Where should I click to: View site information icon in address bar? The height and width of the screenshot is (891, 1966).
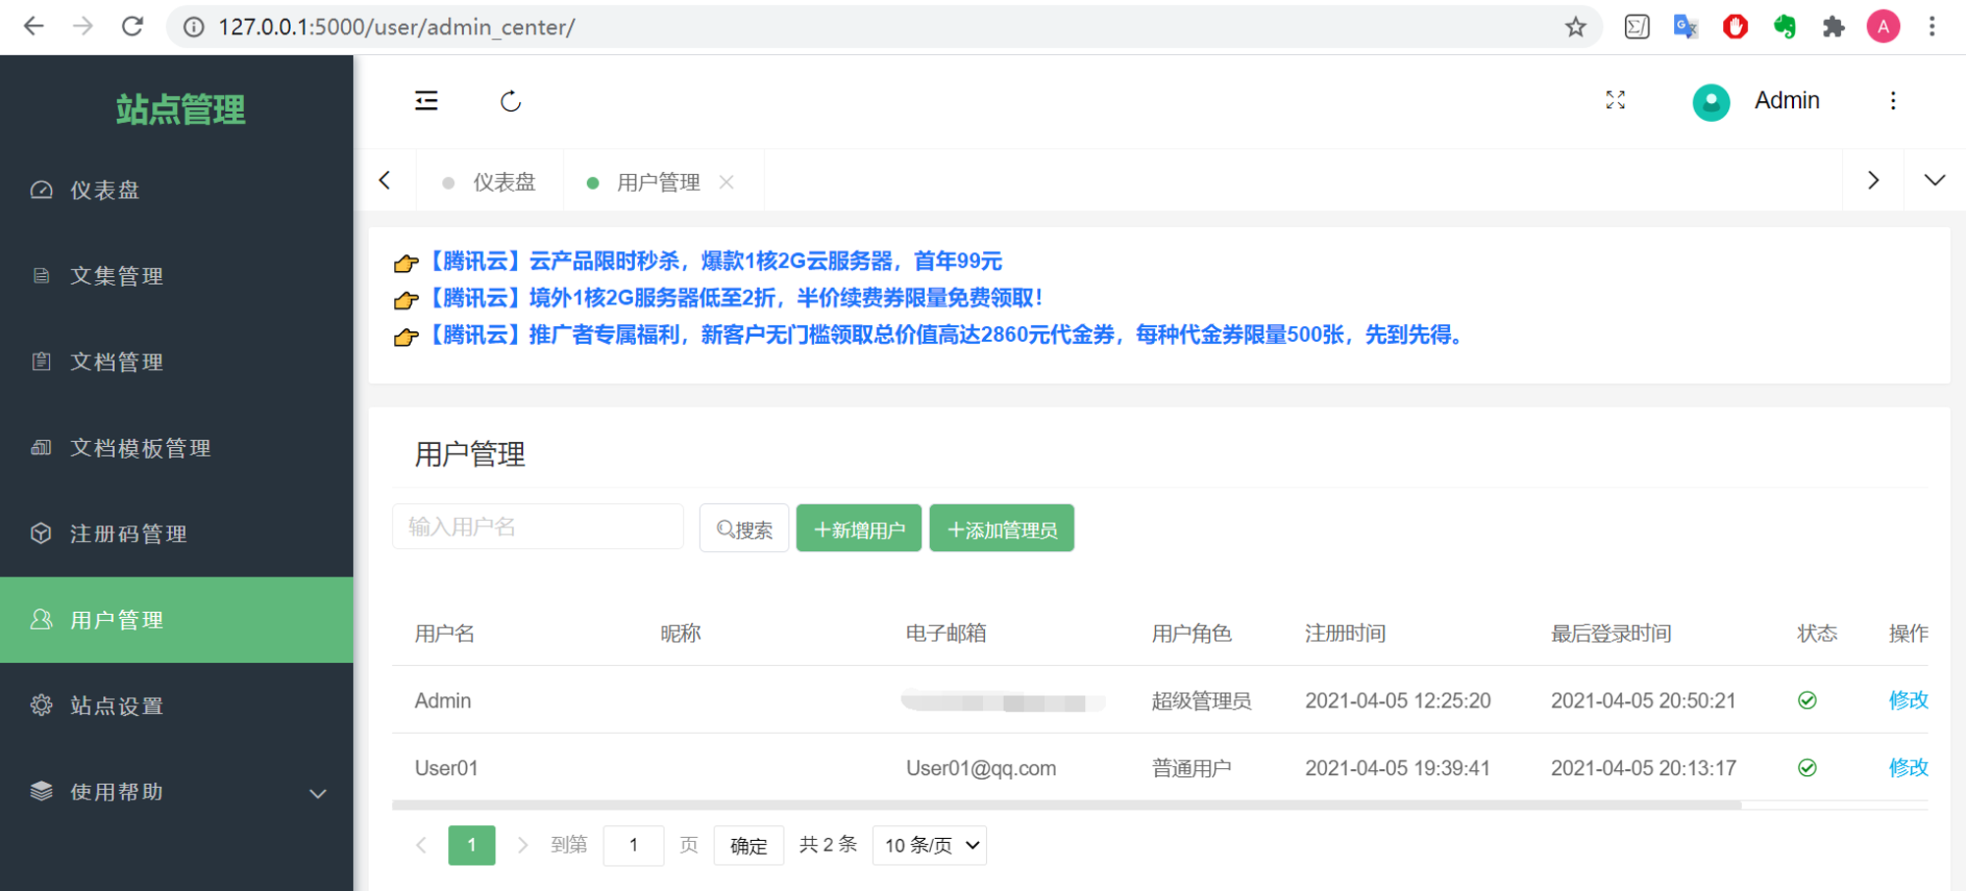(195, 27)
